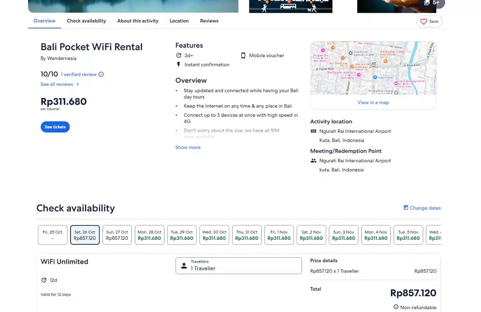
Task: Open the About this activity tab
Action: [x=138, y=21]
